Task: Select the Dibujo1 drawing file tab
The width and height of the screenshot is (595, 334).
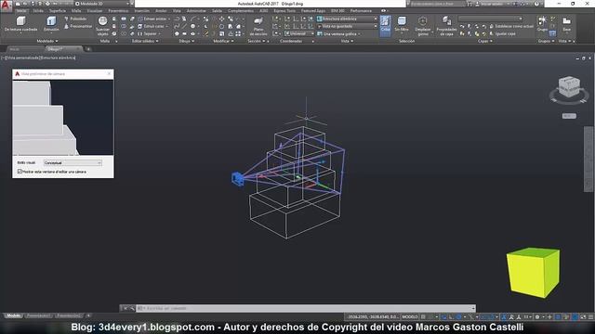Action: [63, 49]
